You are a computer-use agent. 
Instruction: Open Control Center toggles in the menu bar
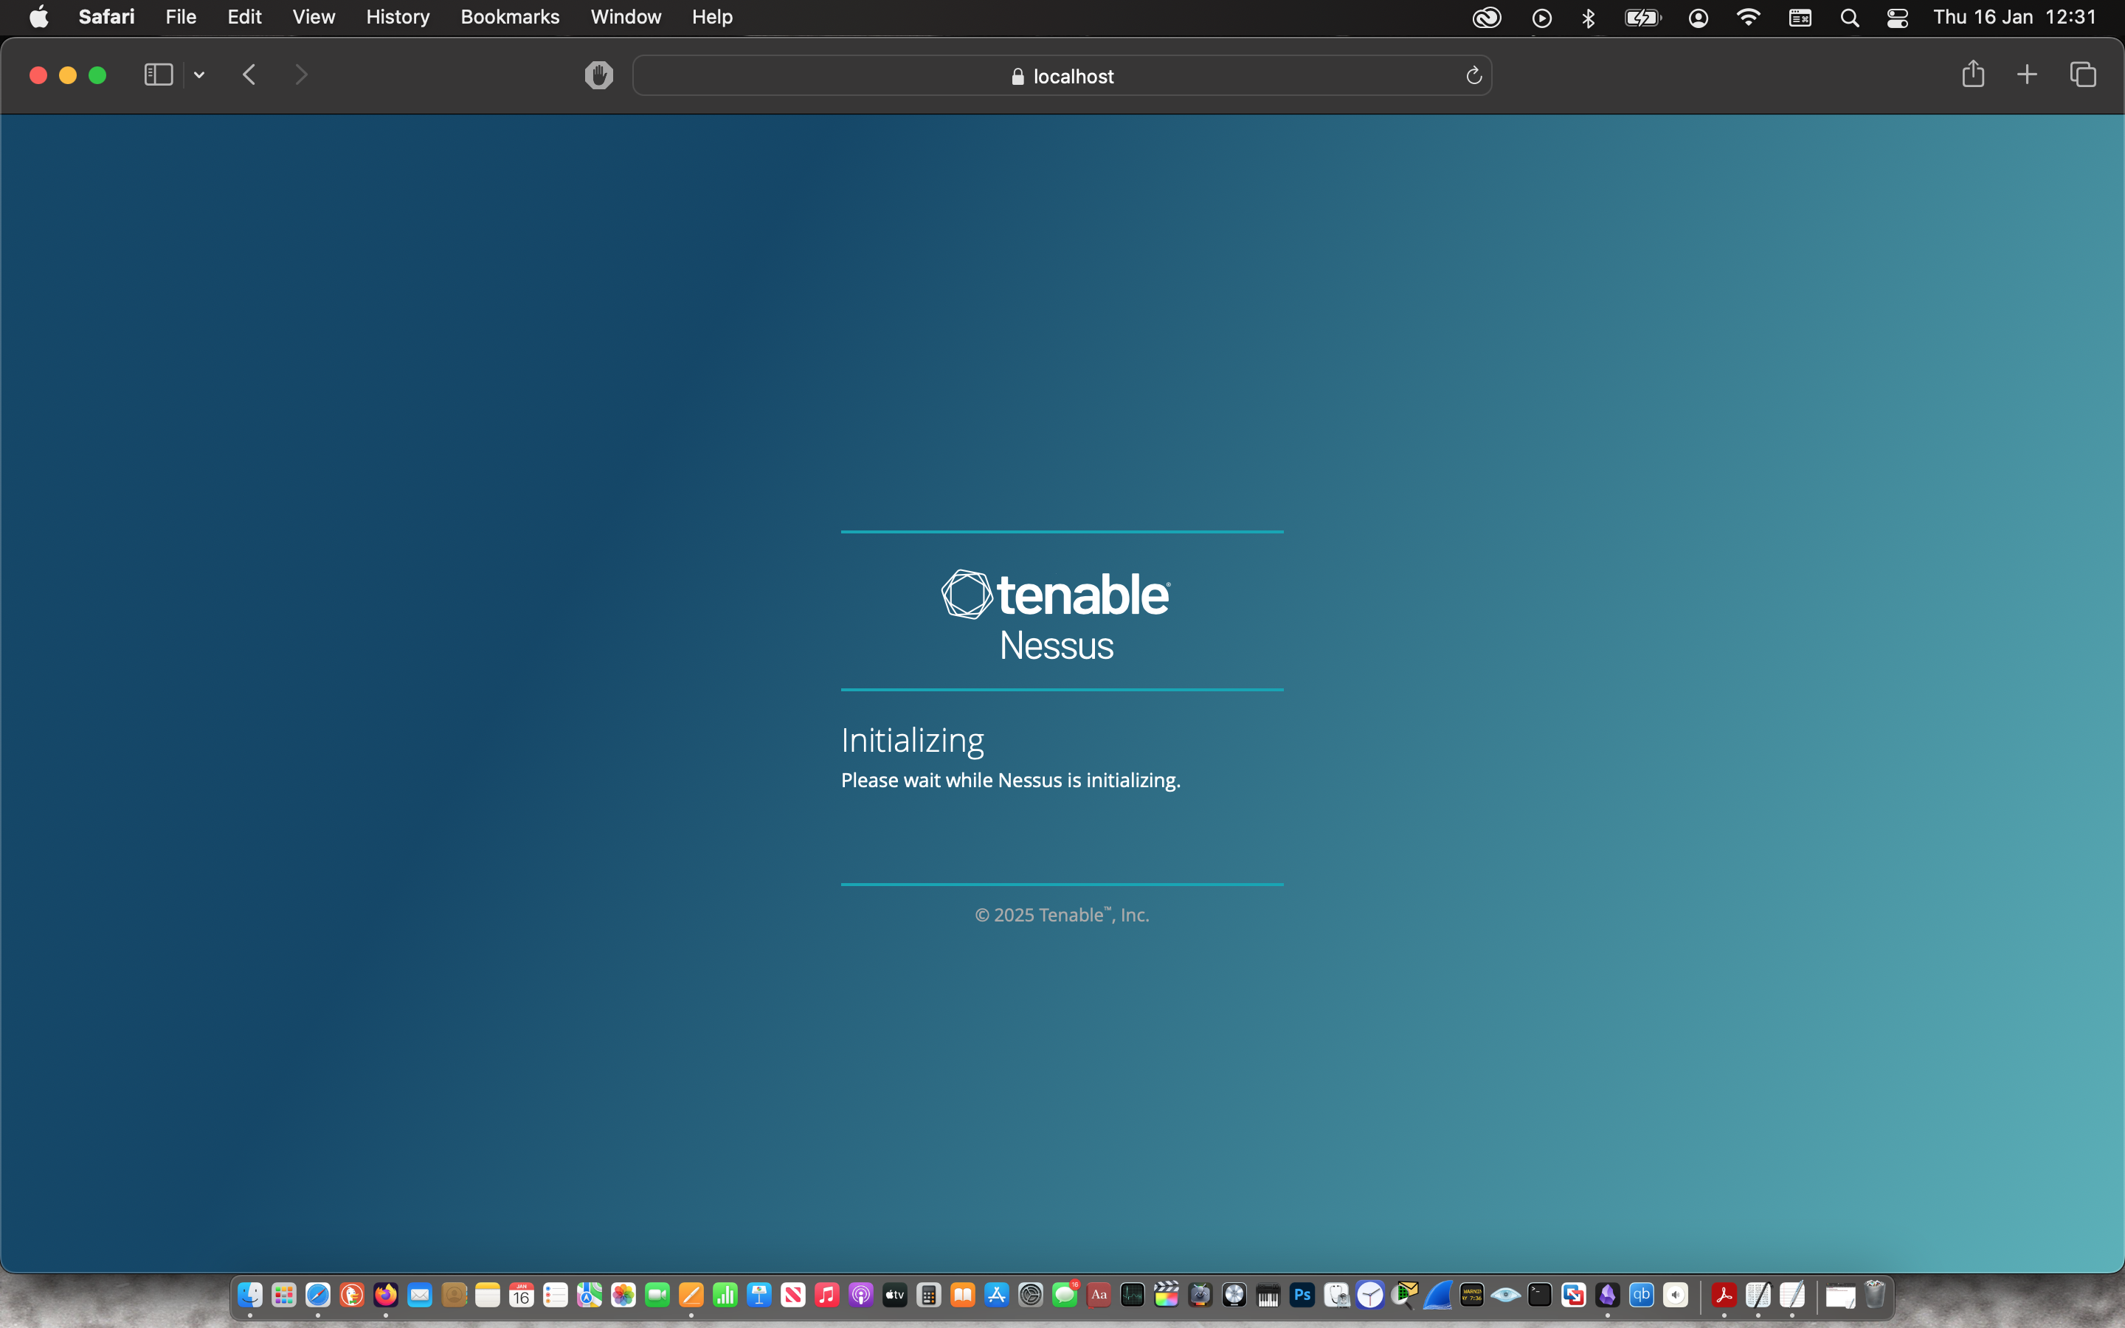[x=1897, y=18]
